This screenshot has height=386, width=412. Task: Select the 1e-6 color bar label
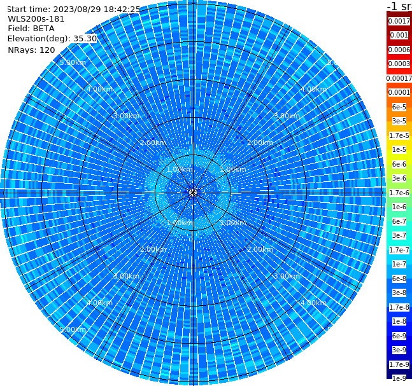[x=399, y=207]
